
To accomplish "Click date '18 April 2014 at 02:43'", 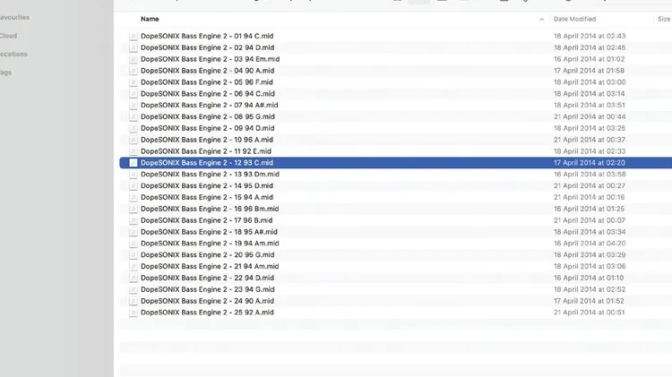I will coord(590,36).
